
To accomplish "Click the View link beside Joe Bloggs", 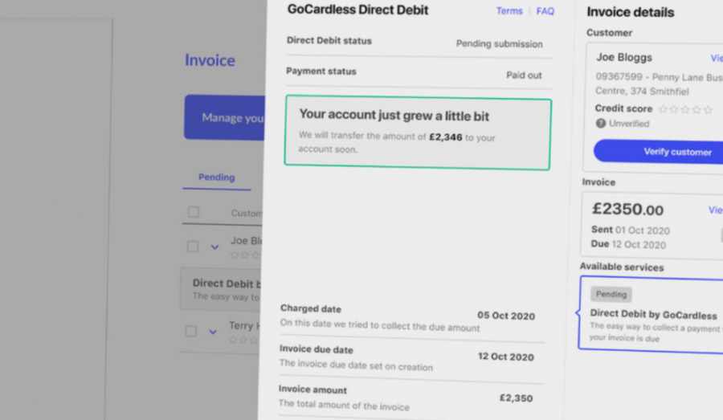I will 716,58.
